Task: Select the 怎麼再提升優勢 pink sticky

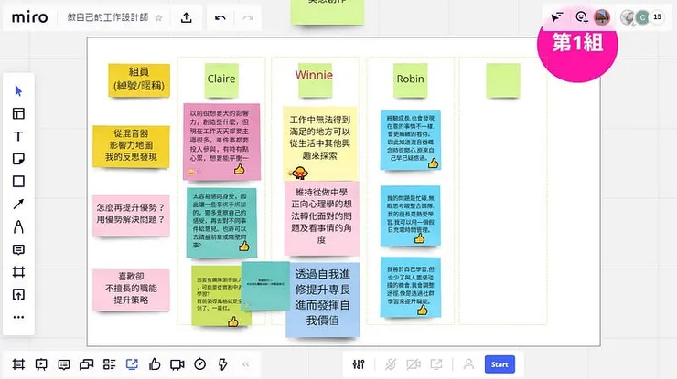Action: 131,215
